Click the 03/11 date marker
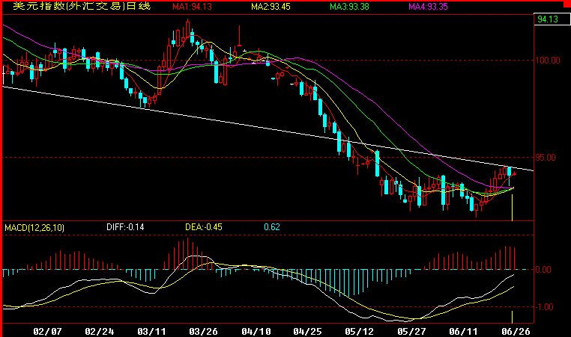The width and height of the screenshot is (571, 337). pyautogui.click(x=152, y=330)
